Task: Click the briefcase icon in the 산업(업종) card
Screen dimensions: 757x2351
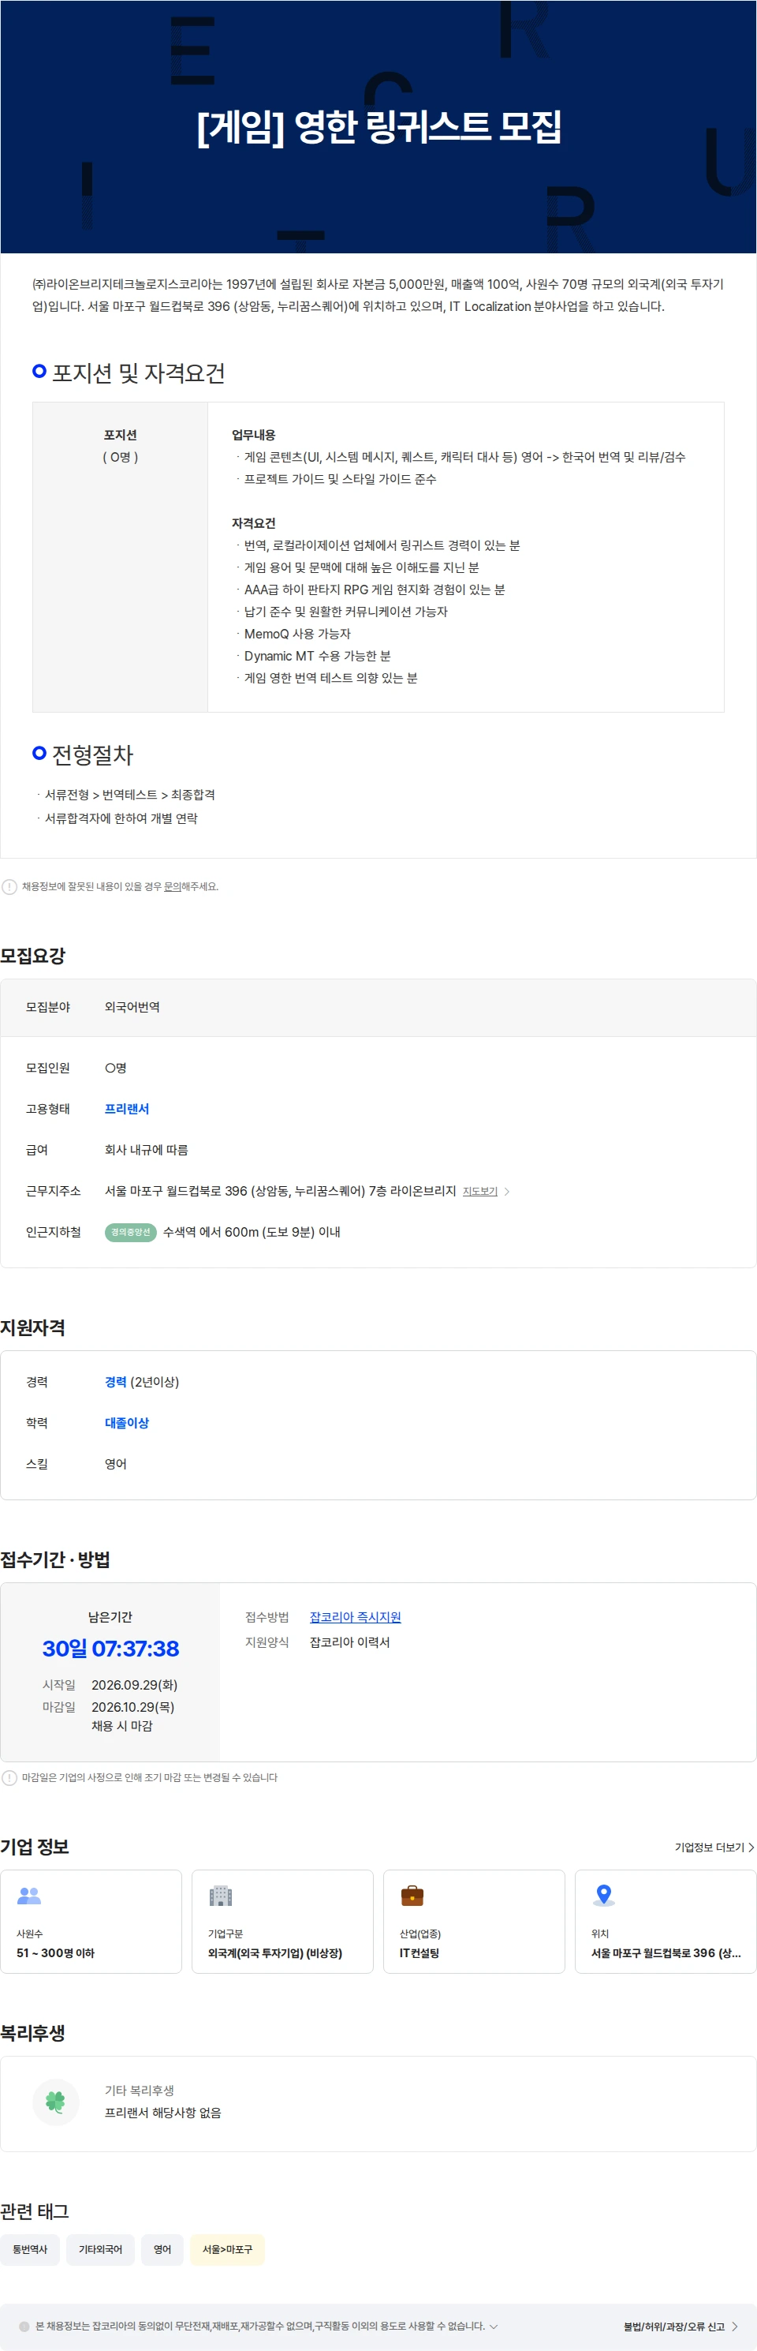Action: pos(412,1896)
